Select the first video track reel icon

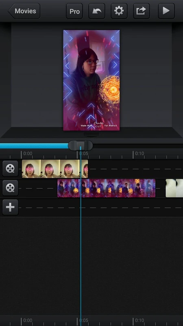tap(11, 169)
